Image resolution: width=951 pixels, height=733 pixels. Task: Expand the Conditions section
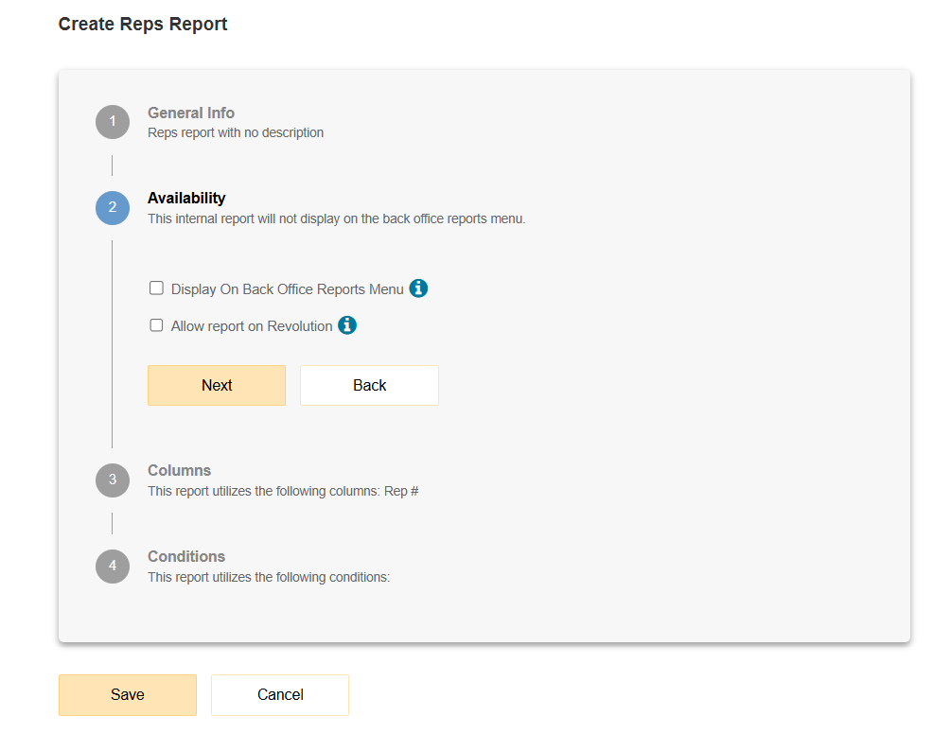(186, 556)
